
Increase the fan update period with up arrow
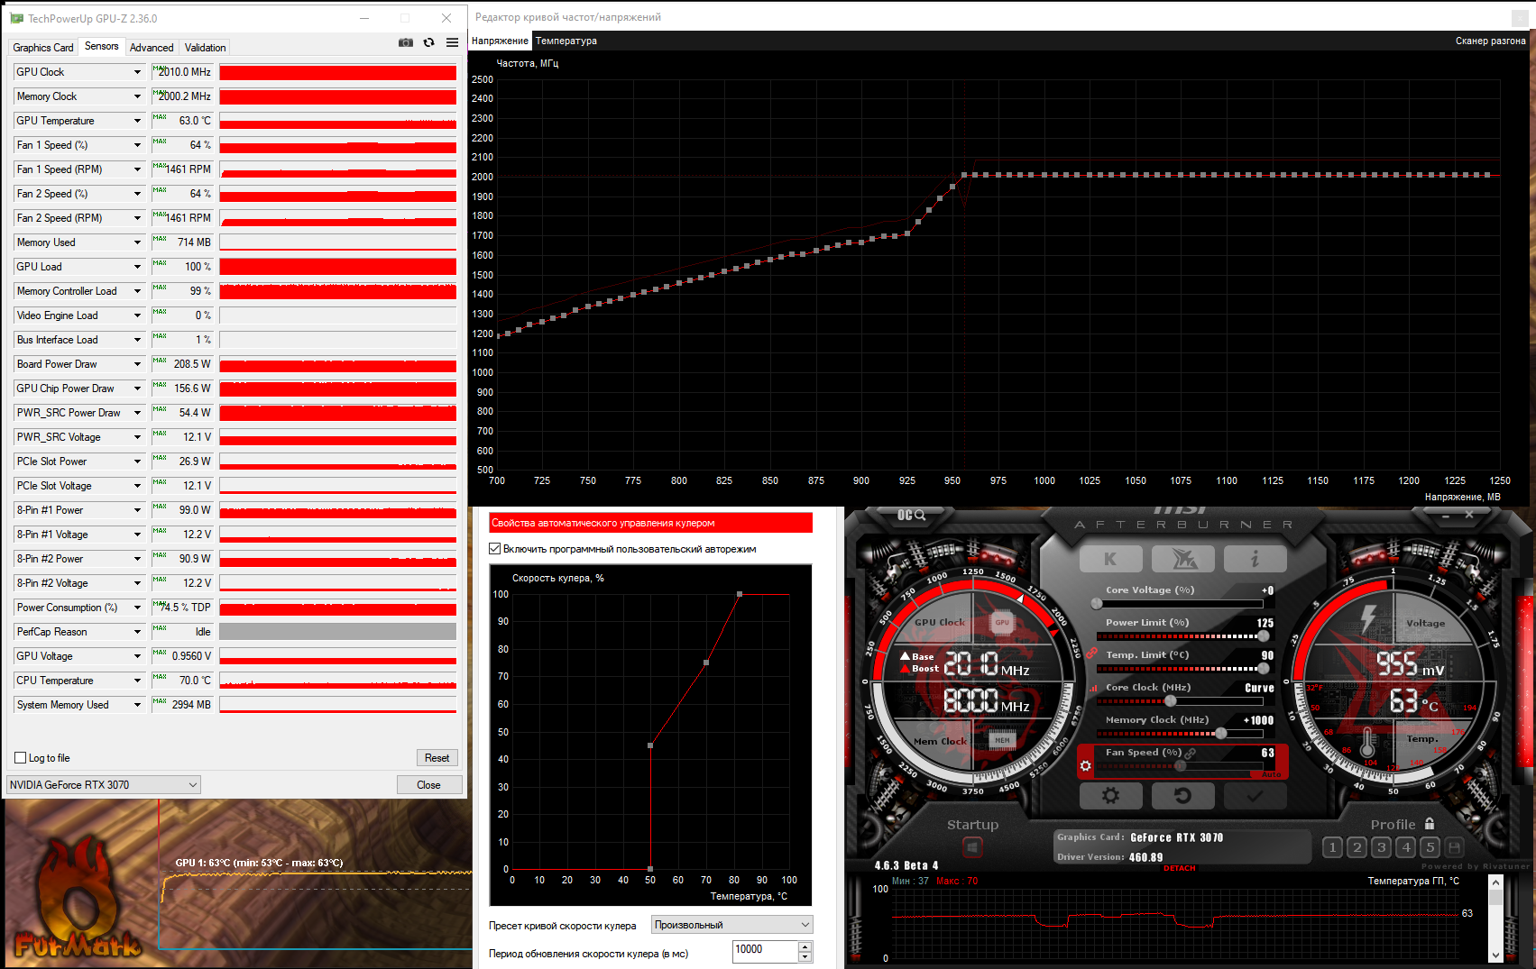coord(805,946)
